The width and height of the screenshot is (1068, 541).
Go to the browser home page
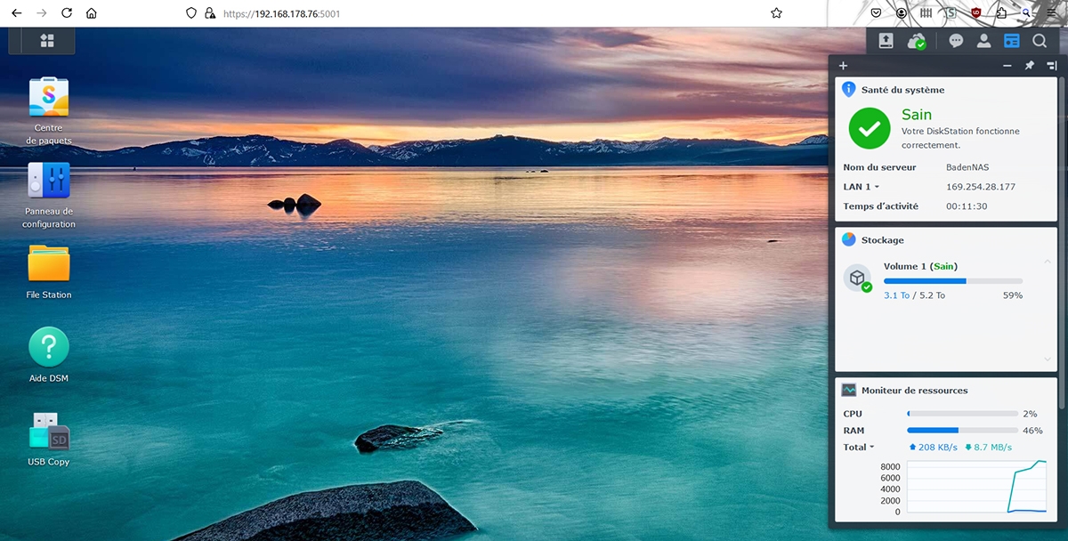click(92, 13)
